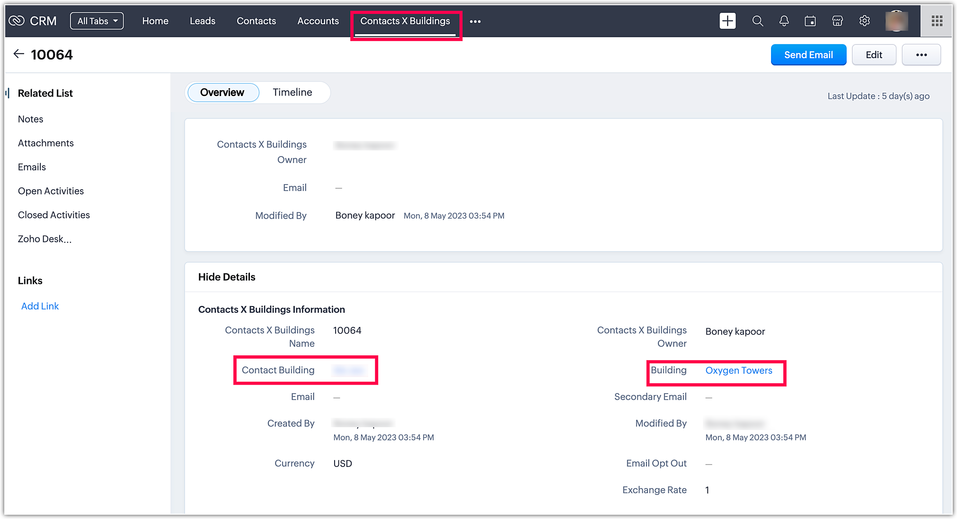Open the settings gear icon

pyautogui.click(x=864, y=21)
